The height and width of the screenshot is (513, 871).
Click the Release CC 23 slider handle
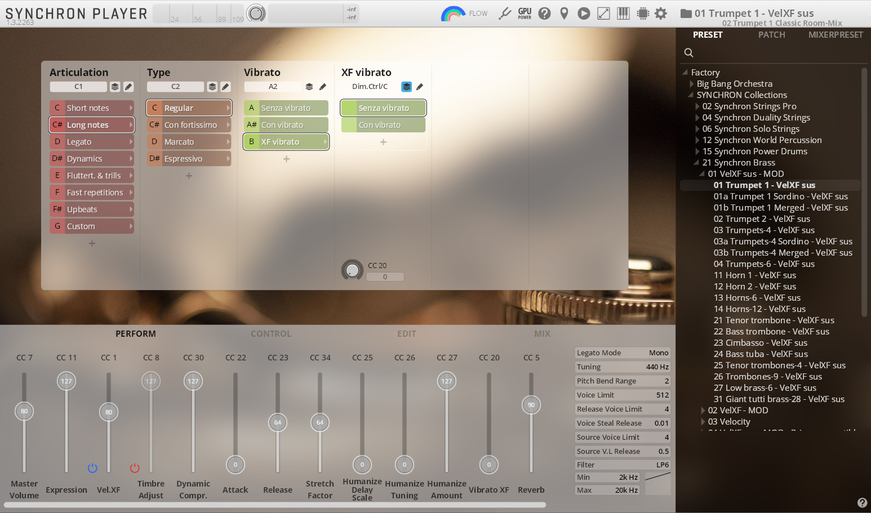[278, 422]
